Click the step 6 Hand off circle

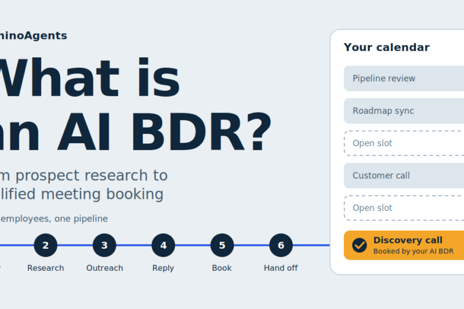[x=281, y=245]
